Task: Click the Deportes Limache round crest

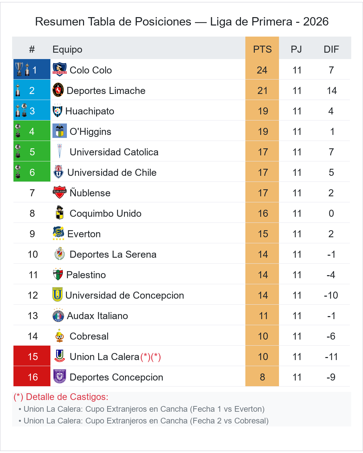Action: tap(58, 90)
